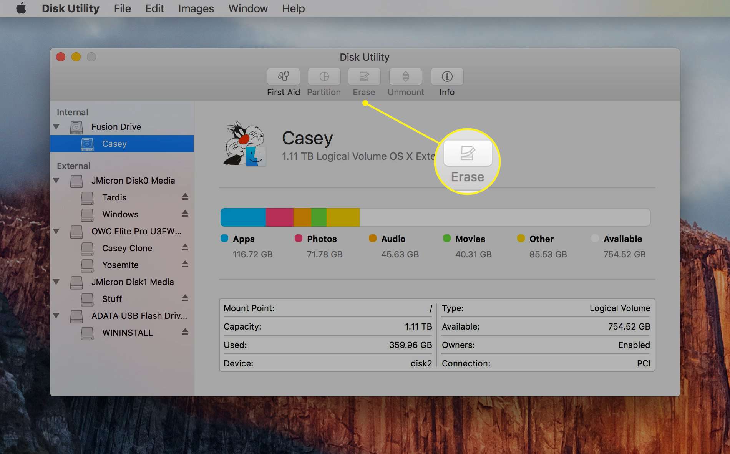
Task: Select Yosemite in the sidebar
Action: pyautogui.click(x=120, y=265)
